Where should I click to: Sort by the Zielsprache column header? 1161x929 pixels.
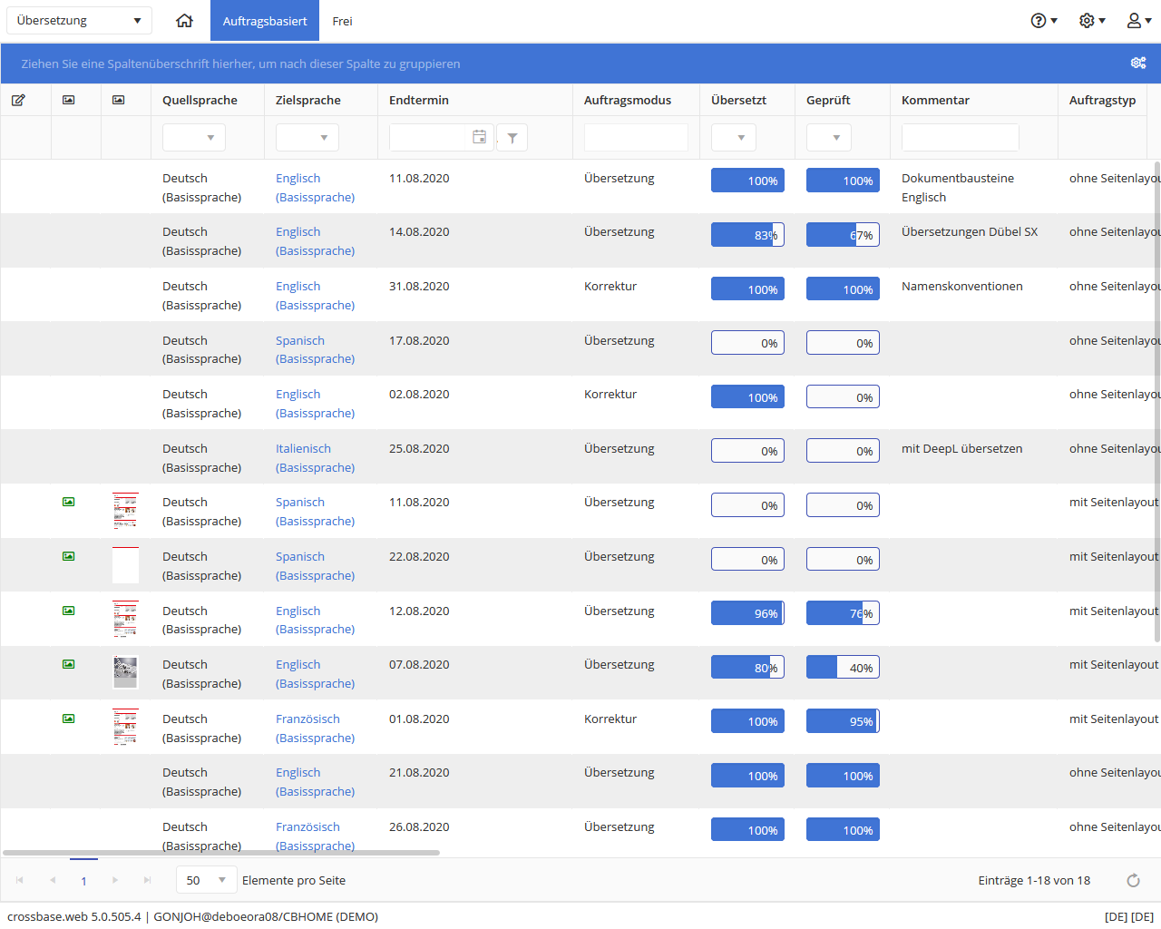308,100
